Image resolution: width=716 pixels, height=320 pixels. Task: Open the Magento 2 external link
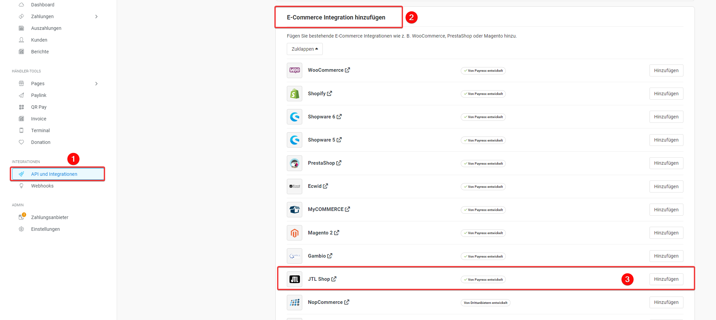tap(337, 233)
